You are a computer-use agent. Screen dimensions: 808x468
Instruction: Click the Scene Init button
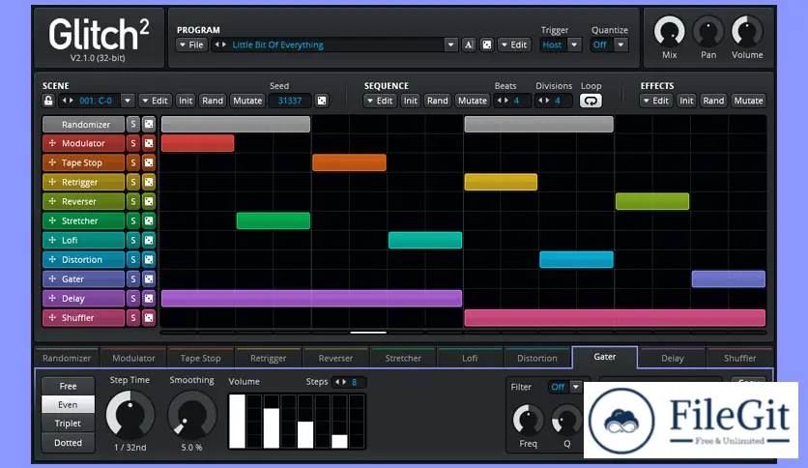coord(186,101)
